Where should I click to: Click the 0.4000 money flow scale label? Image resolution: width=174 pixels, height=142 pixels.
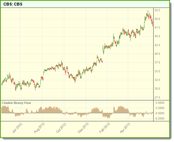click(x=160, y=103)
